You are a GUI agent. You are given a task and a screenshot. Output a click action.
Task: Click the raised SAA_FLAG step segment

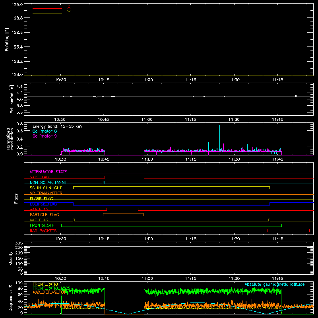tap(122, 208)
